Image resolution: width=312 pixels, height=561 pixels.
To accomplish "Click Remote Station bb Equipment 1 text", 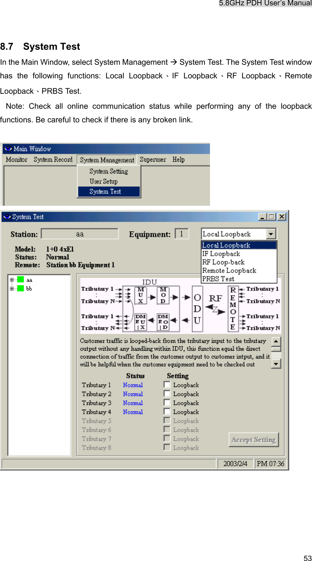I will tap(80, 265).
